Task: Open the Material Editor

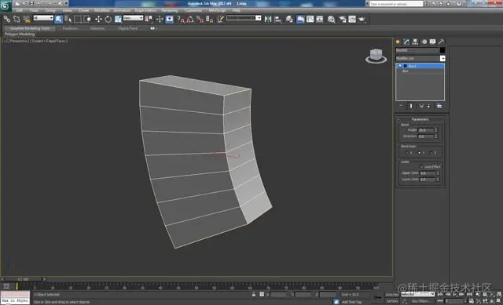Action: [x=332, y=19]
